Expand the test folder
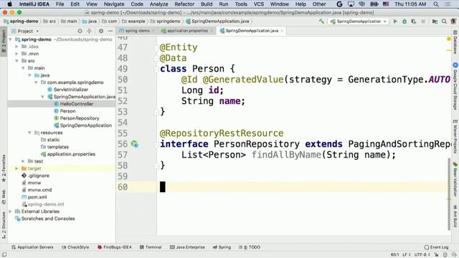The height and width of the screenshot is (258, 459). pyautogui.click(x=23, y=161)
